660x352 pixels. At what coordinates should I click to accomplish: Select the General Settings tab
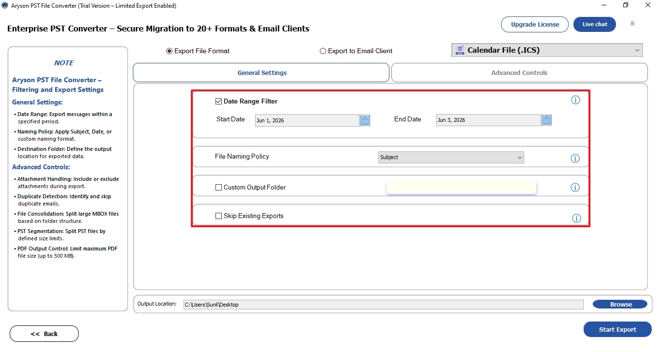tap(261, 73)
